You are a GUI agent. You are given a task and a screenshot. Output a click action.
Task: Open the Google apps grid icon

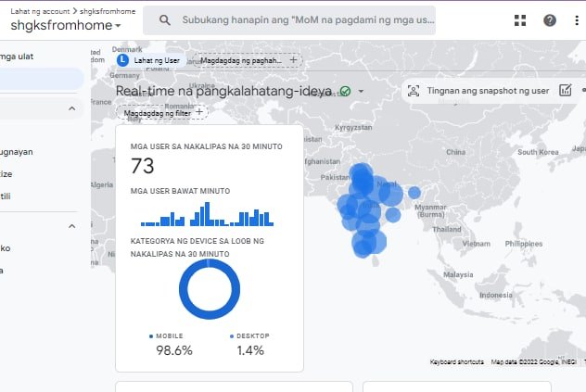[x=520, y=19]
